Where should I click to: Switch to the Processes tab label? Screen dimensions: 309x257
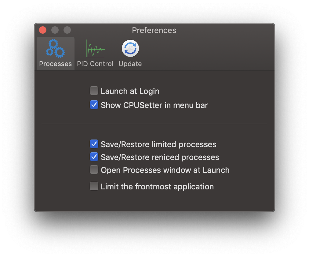(55, 64)
